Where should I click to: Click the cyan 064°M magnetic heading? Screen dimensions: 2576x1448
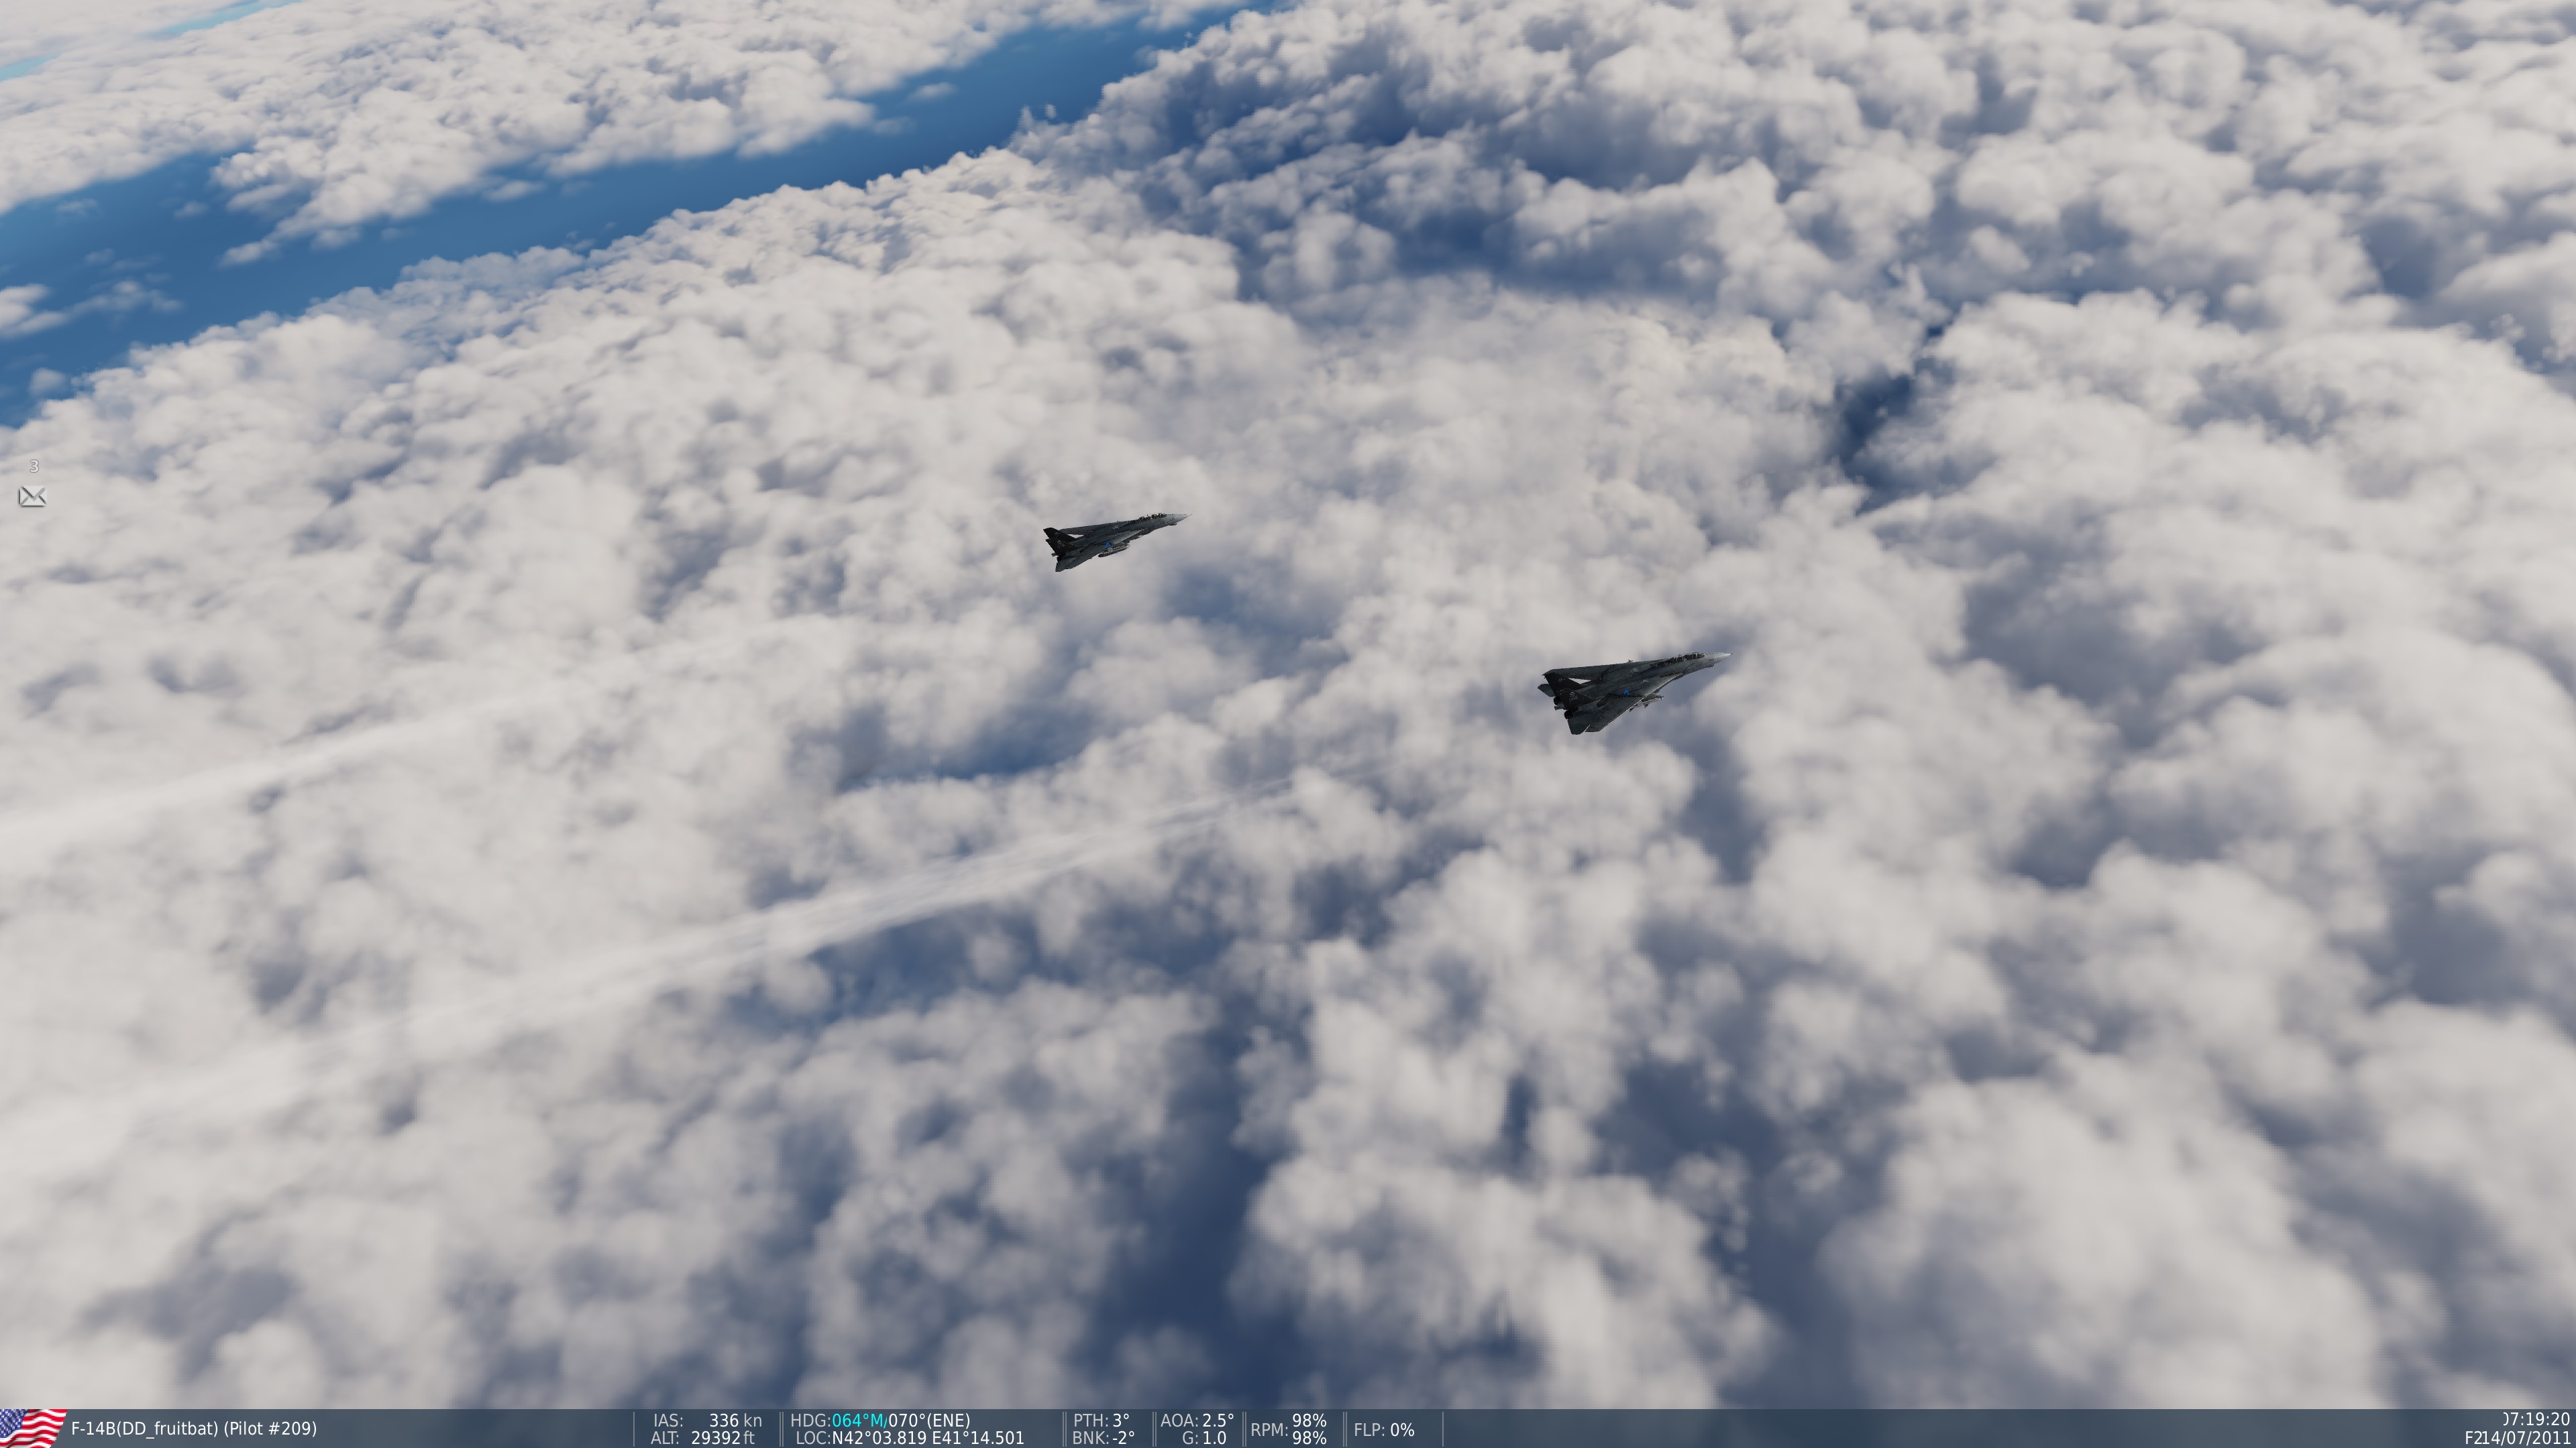(859, 1420)
